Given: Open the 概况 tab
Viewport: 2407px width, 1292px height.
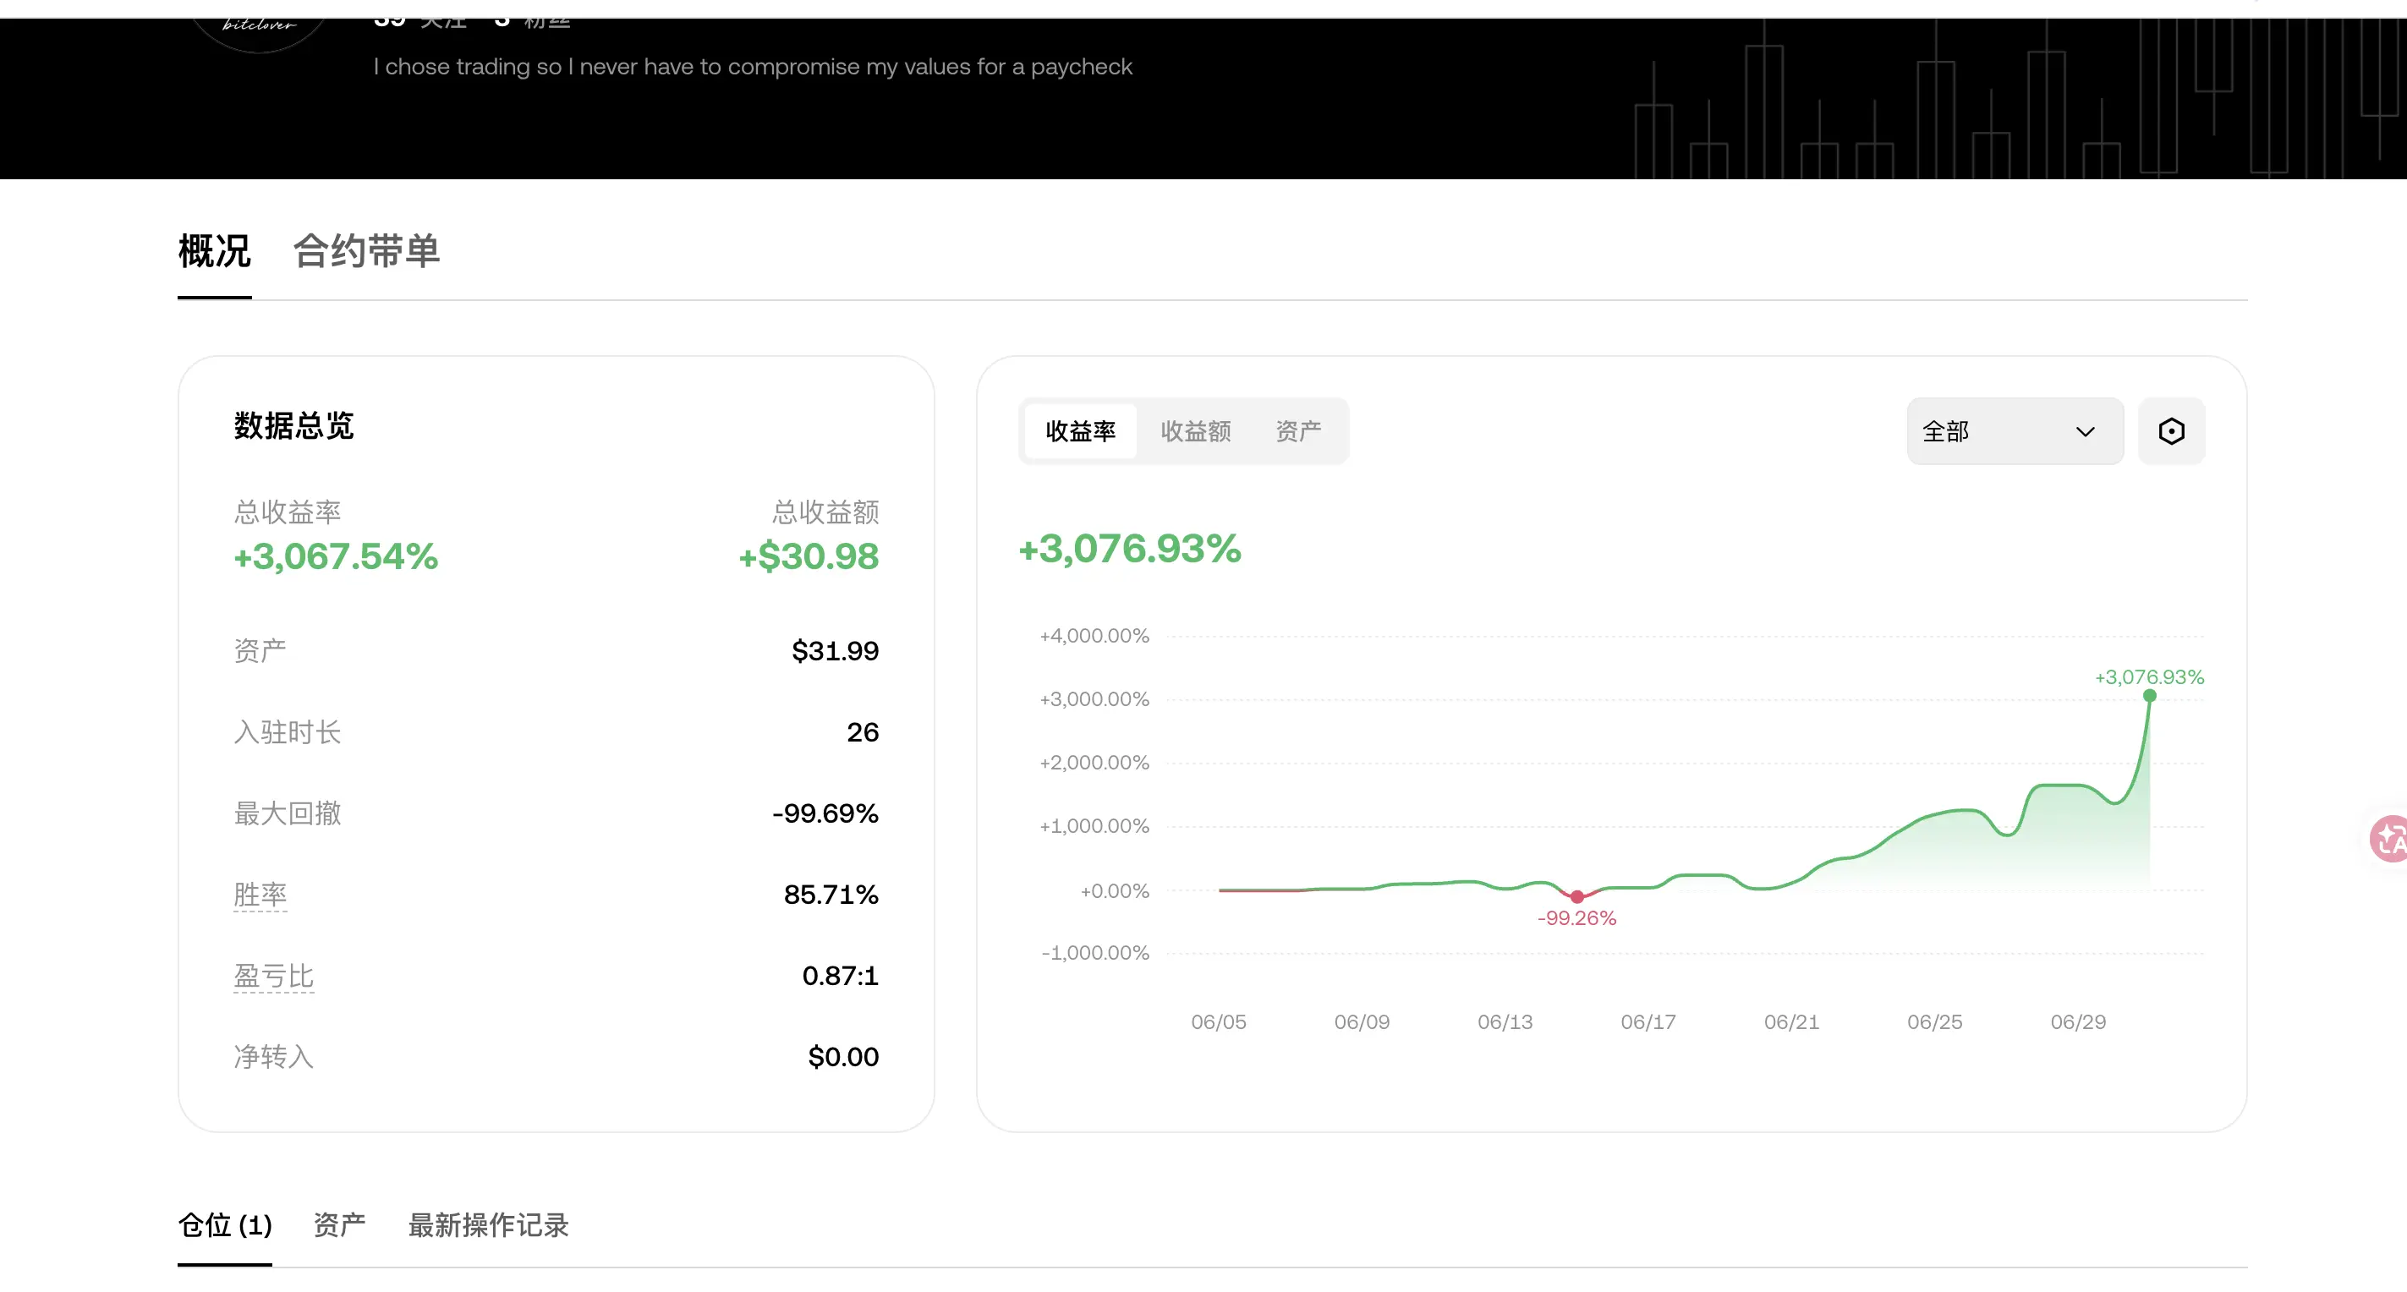Looking at the screenshot, I should click(x=215, y=250).
